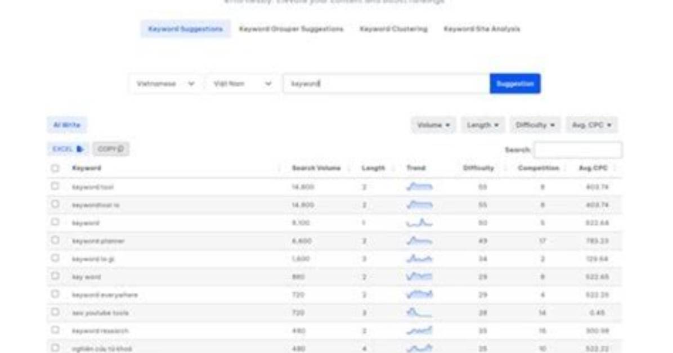Click the Trend column header
Viewport: 673px width, 353px height.
416,168
